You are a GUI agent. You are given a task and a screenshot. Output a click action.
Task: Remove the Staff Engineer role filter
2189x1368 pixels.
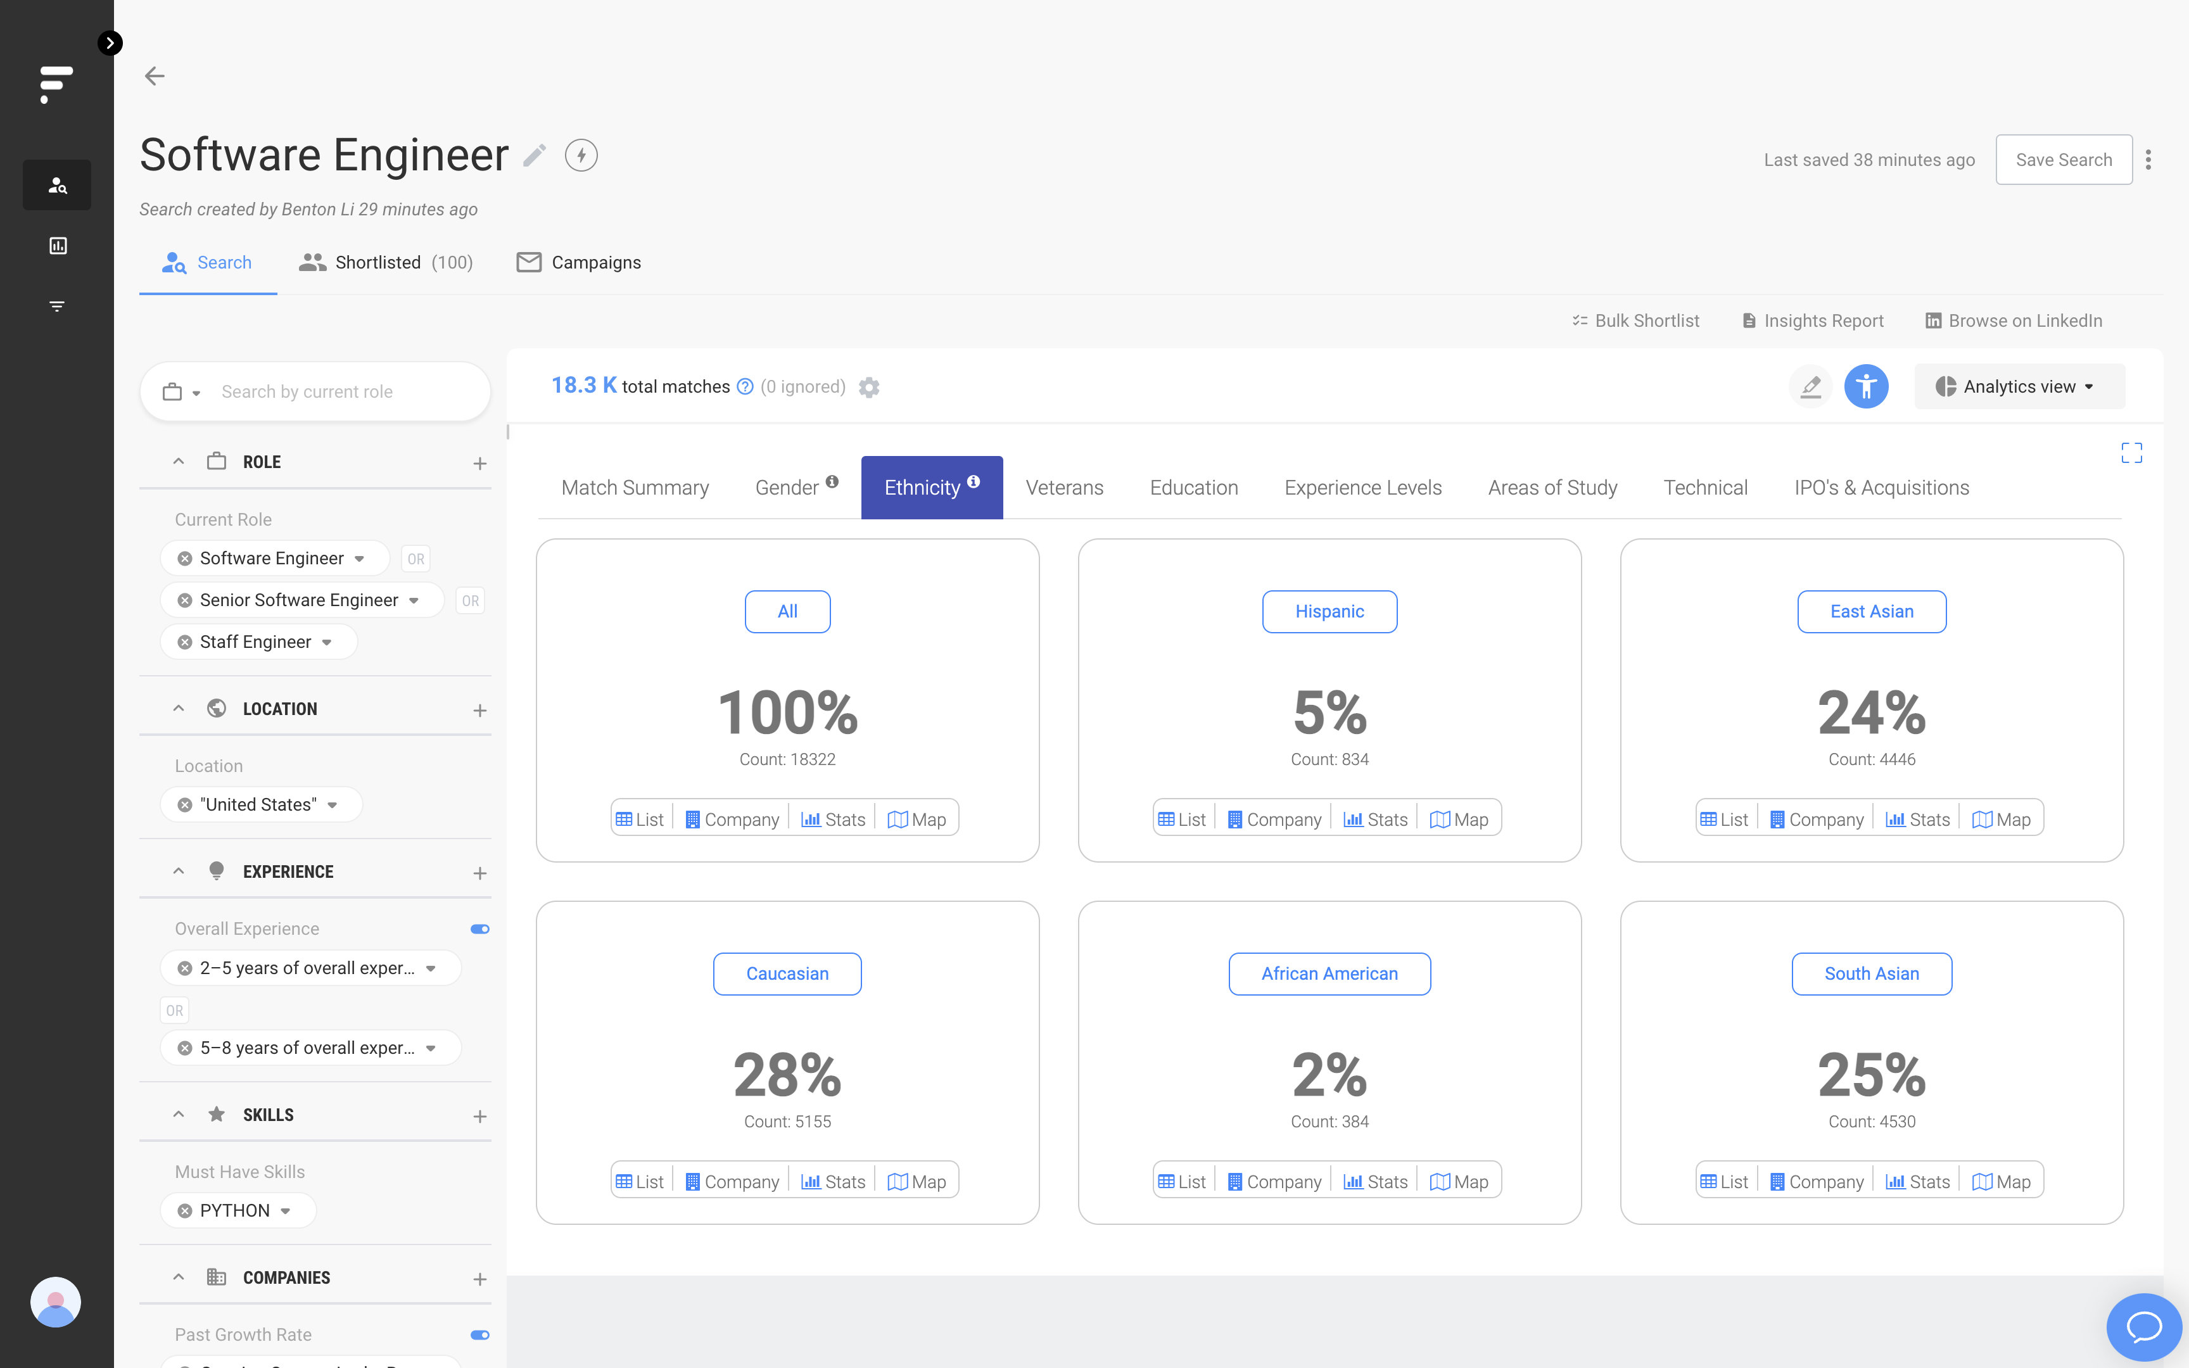tap(186, 642)
